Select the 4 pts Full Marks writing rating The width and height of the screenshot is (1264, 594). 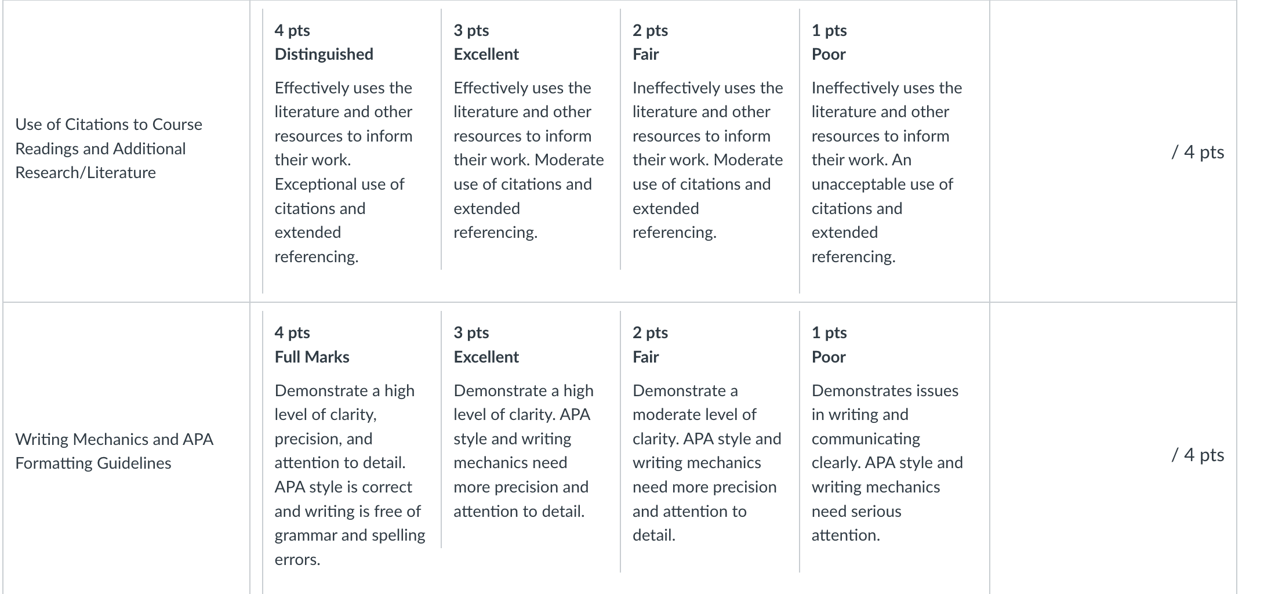(351, 452)
